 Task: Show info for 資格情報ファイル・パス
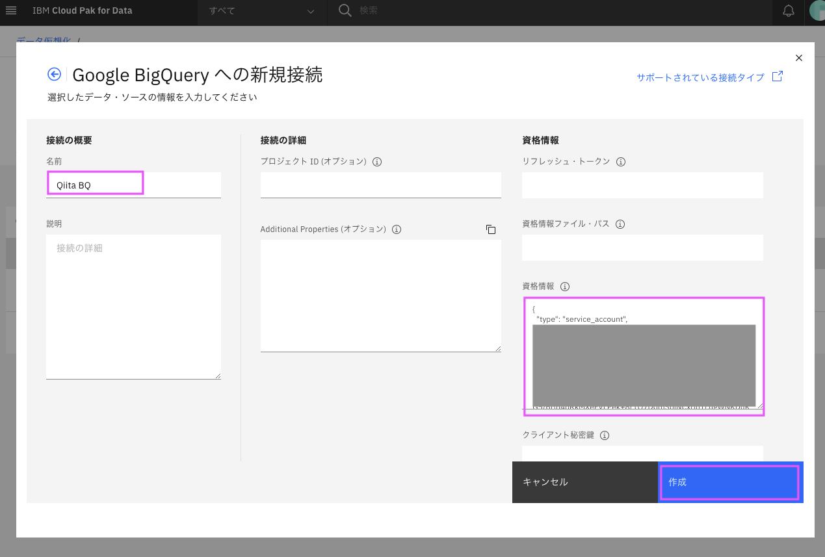(620, 224)
